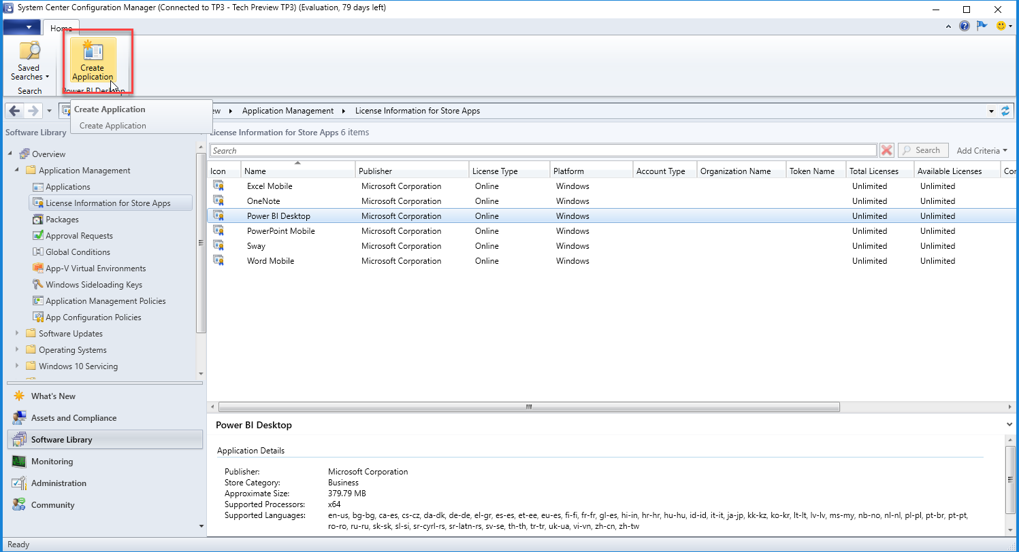Click the Power BI Desktop row icon
1019x552 pixels.
tap(219, 215)
